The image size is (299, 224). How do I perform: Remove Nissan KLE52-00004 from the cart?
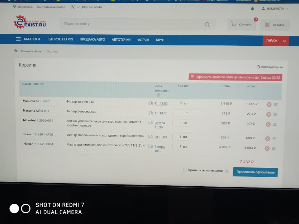tap(267, 148)
